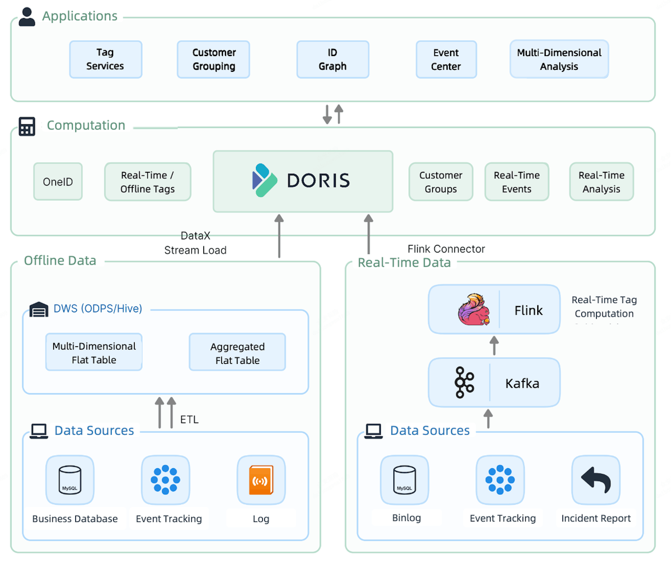This screenshot has height=561, width=672.
Task: Click the Incident Report arrow icon
Action: [595, 481]
